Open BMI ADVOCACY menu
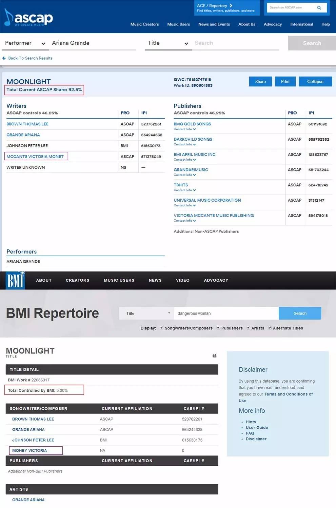 click(x=216, y=280)
